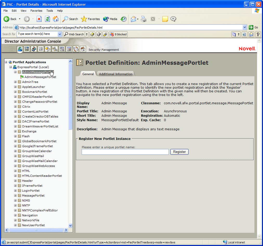Refresh the page with Refresh icon
The image size is (263, 246).
point(47,19)
